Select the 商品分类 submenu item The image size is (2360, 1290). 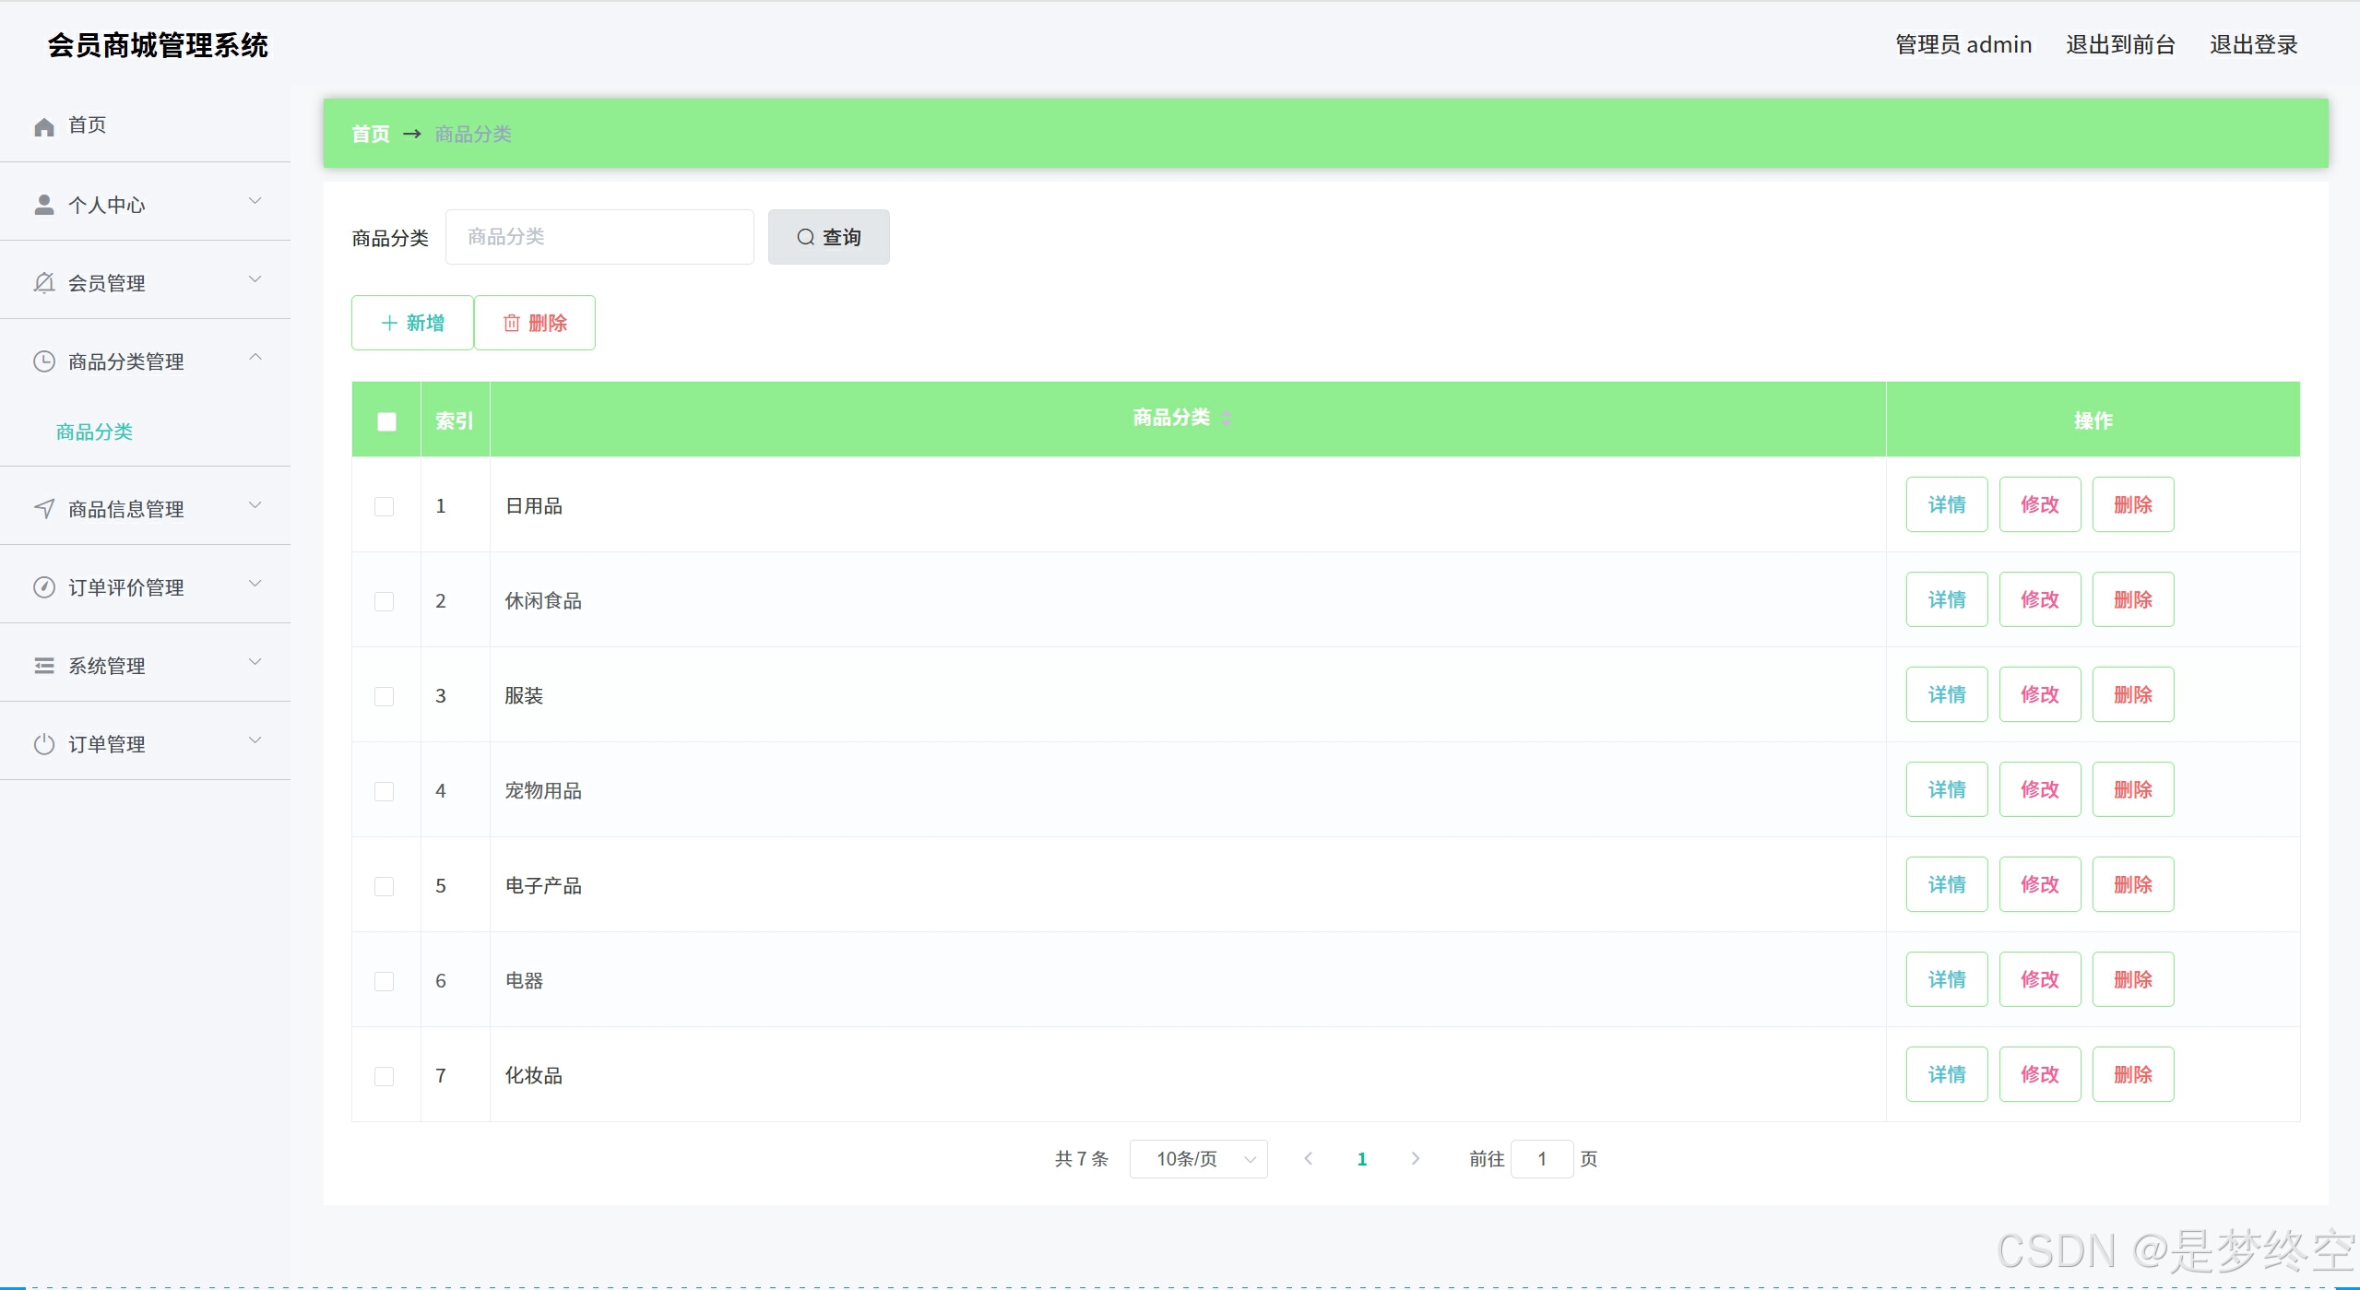click(94, 432)
